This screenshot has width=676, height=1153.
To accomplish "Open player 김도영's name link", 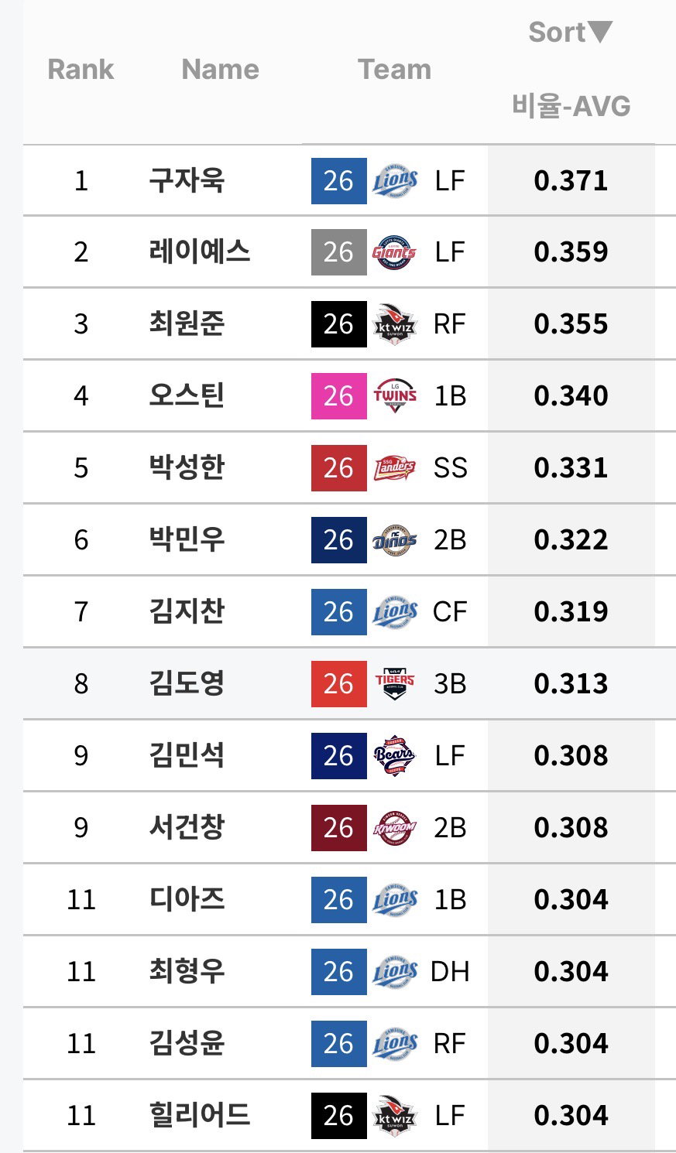I will point(187,684).
